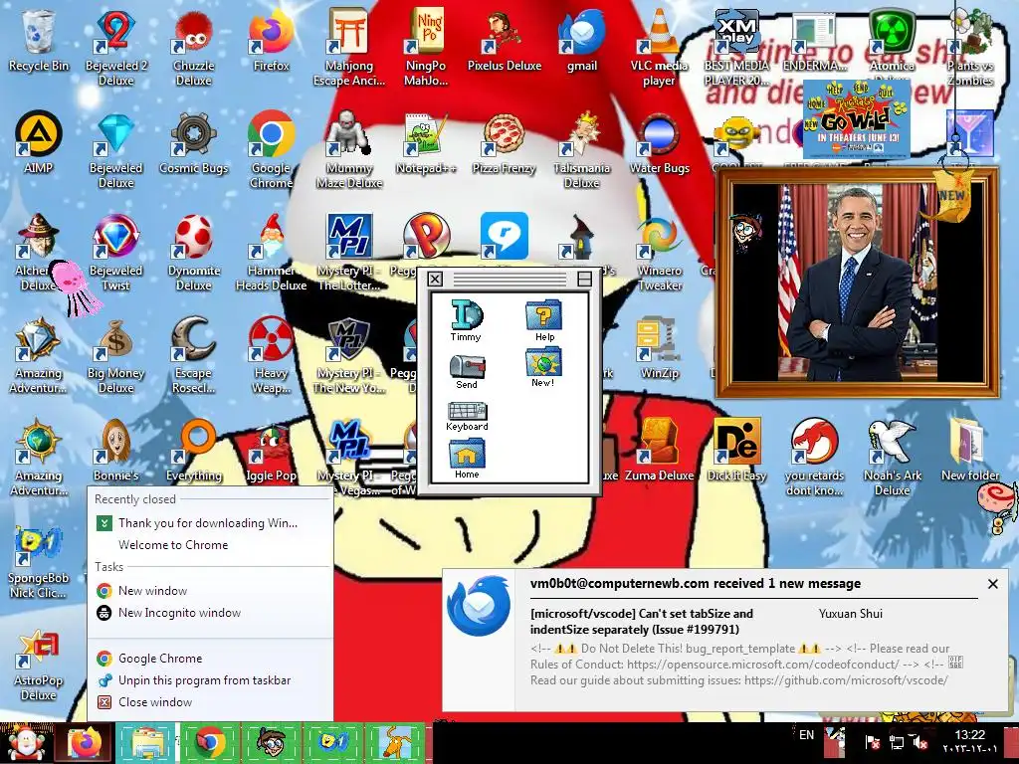Launch Bejeweled 2 Deluxe shortcut
Image resolution: width=1019 pixels, height=764 pixels.
pyautogui.click(x=115, y=46)
